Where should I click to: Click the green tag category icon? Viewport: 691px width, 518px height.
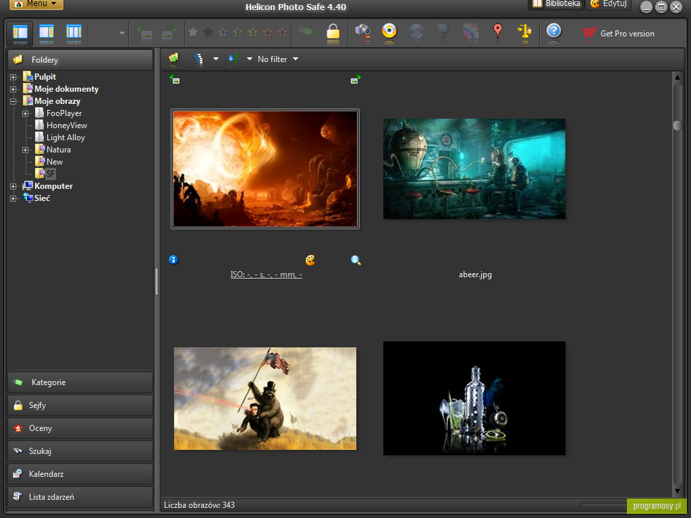(x=306, y=31)
